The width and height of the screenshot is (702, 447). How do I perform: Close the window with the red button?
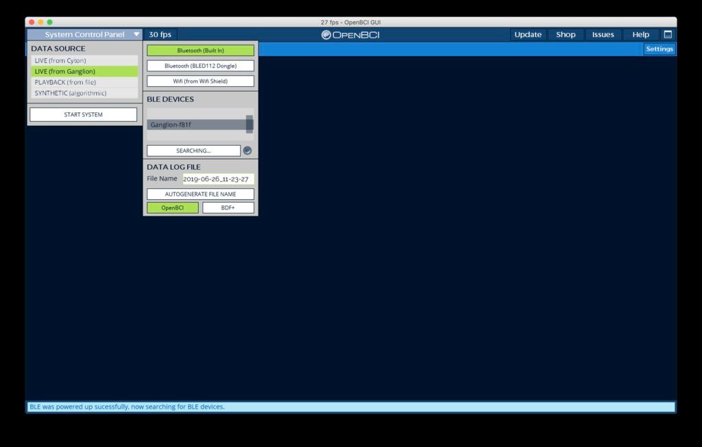click(x=32, y=22)
